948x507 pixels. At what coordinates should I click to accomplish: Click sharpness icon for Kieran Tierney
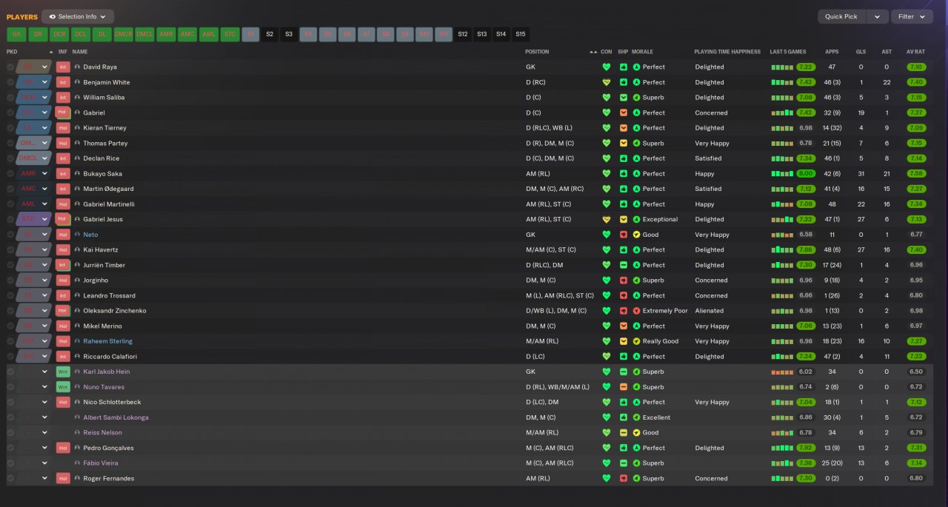coord(624,128)
